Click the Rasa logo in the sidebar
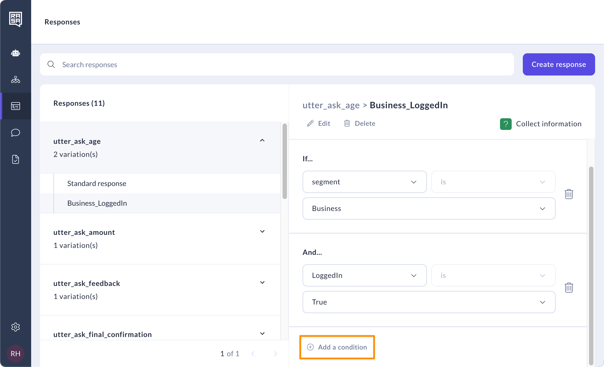Image resolution: width=604 pixels, height=367 pixels. click(16, 19)
